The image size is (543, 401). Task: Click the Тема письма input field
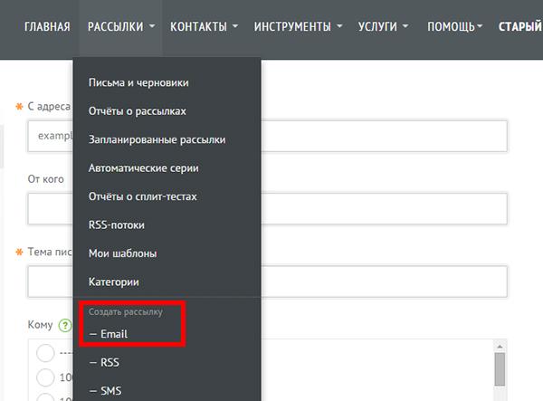(267, 282)
